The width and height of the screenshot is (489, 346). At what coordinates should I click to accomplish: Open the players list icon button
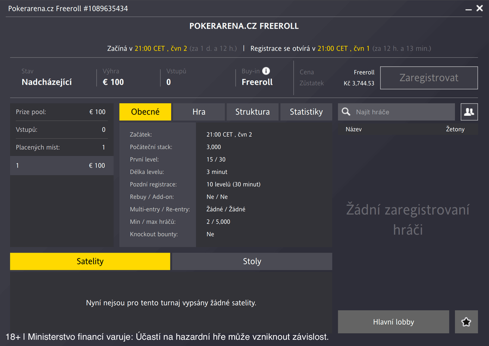pos(469,112)
